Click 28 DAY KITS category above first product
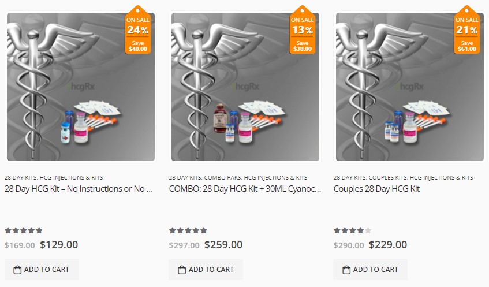This screenshot has width=489, height=287. tap(20, 178)
